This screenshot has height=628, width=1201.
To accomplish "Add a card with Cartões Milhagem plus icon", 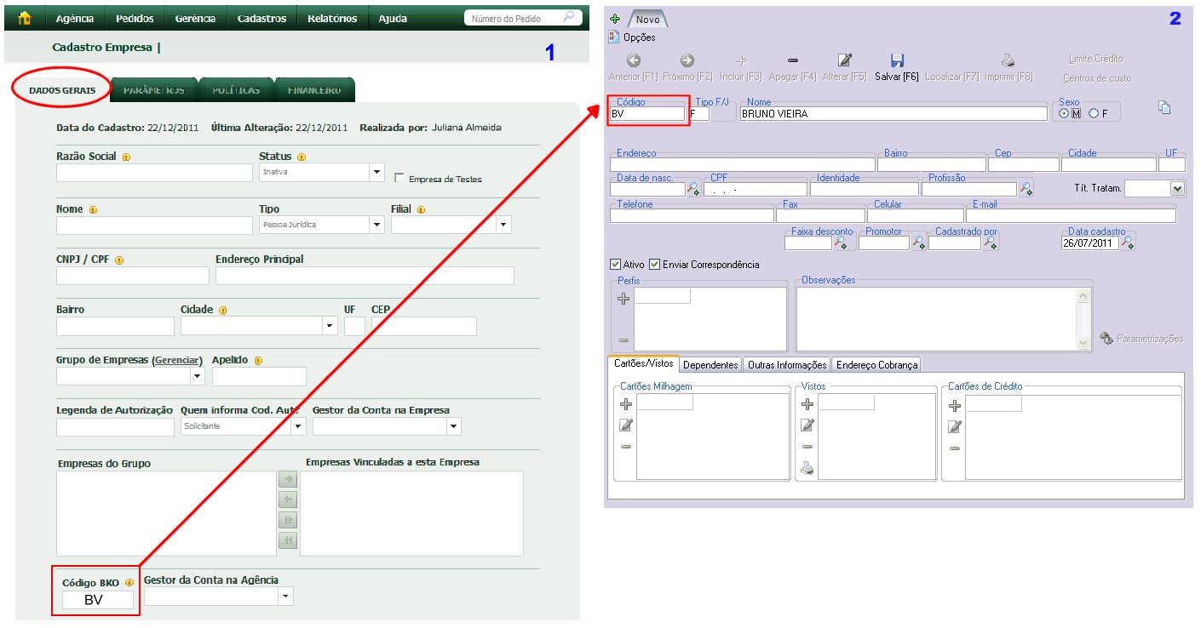I will coord(626,405).
